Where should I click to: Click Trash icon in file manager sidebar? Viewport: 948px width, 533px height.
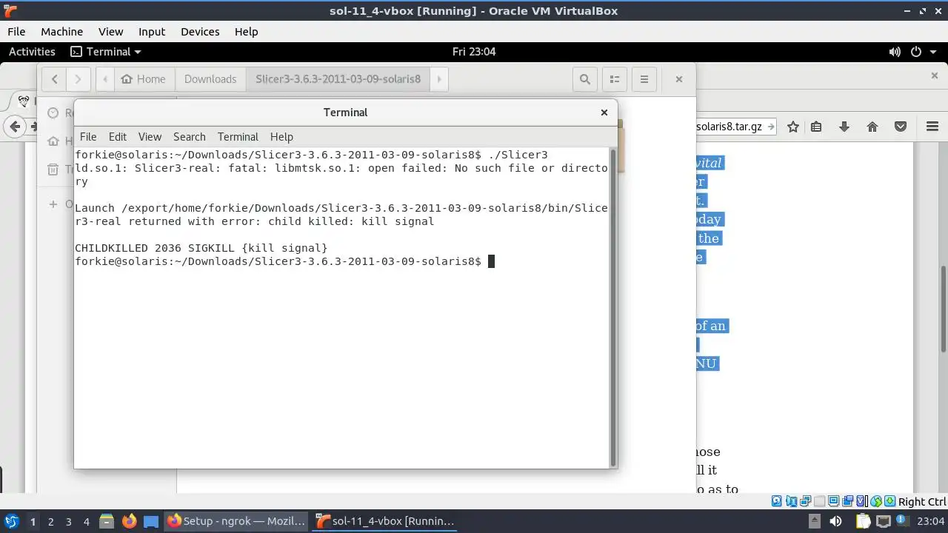tap(53, 170)
